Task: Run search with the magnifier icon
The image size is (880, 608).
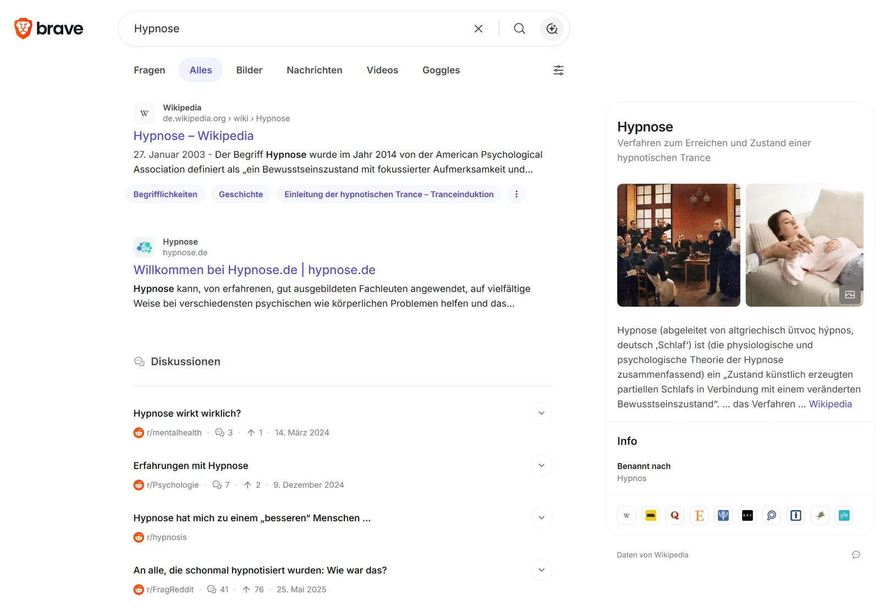Action: [x=519, y=29]
